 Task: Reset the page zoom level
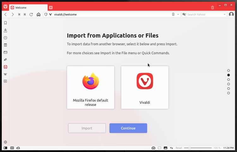[179, 148]
